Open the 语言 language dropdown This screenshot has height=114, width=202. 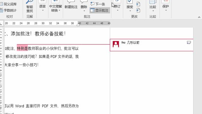(42, 6)
